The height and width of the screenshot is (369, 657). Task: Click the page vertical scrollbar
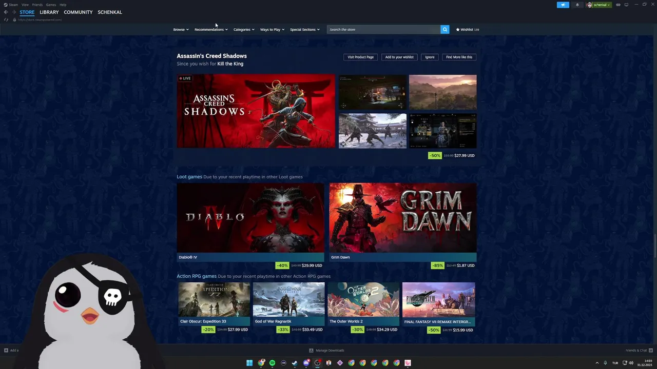[x=654, y=246]
